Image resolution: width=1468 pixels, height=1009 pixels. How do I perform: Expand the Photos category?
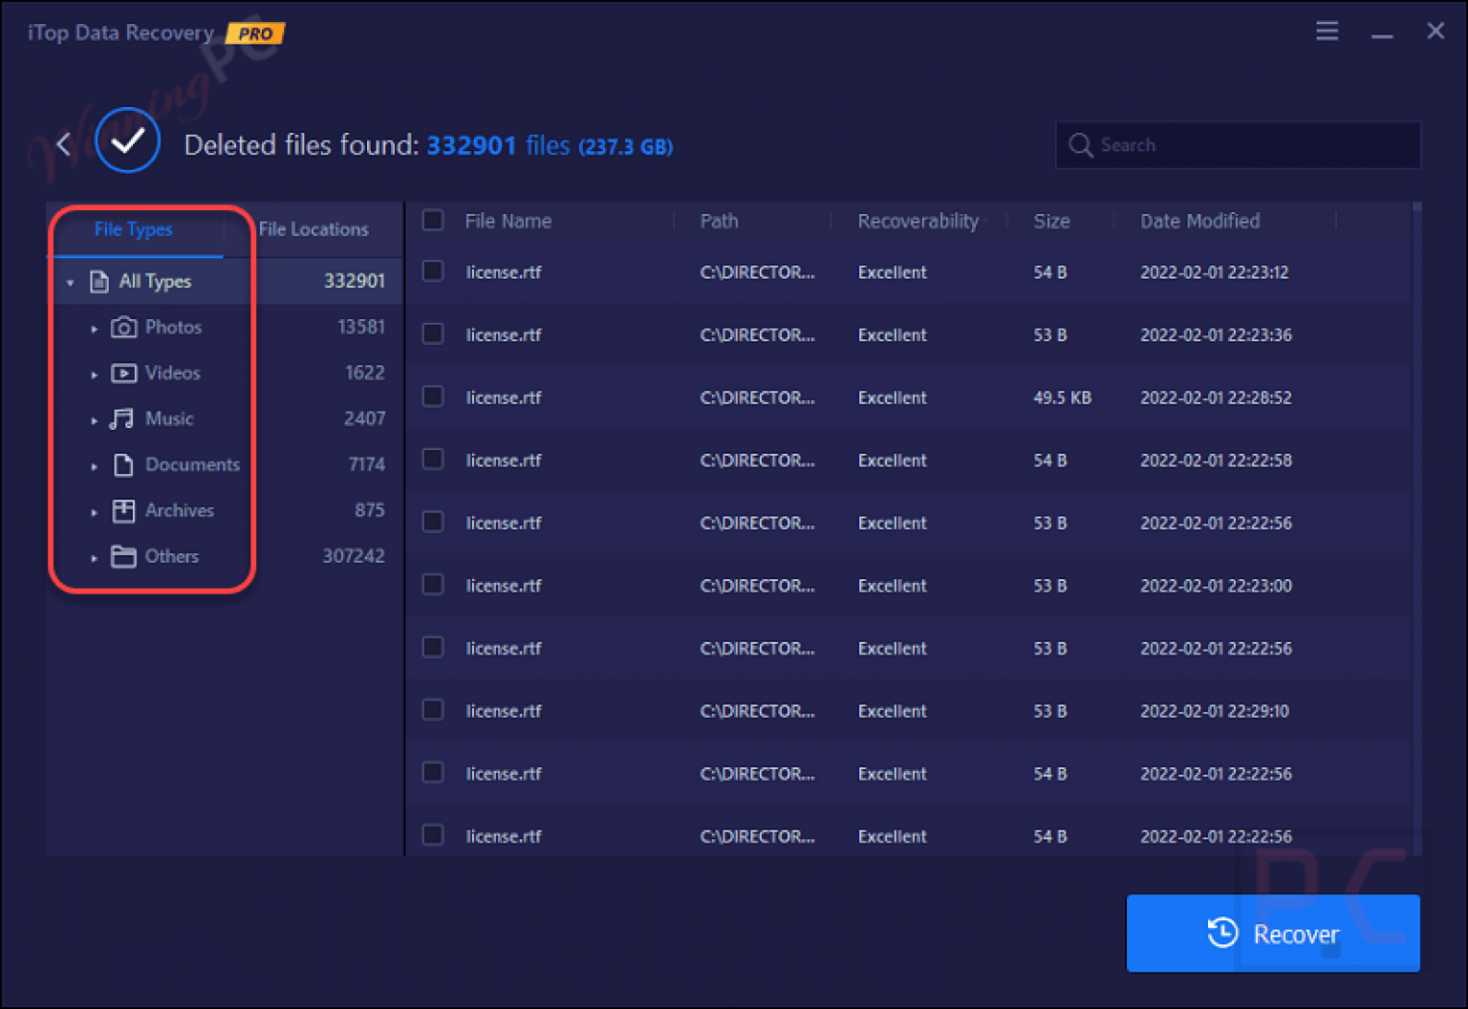[x=94, y=328]
